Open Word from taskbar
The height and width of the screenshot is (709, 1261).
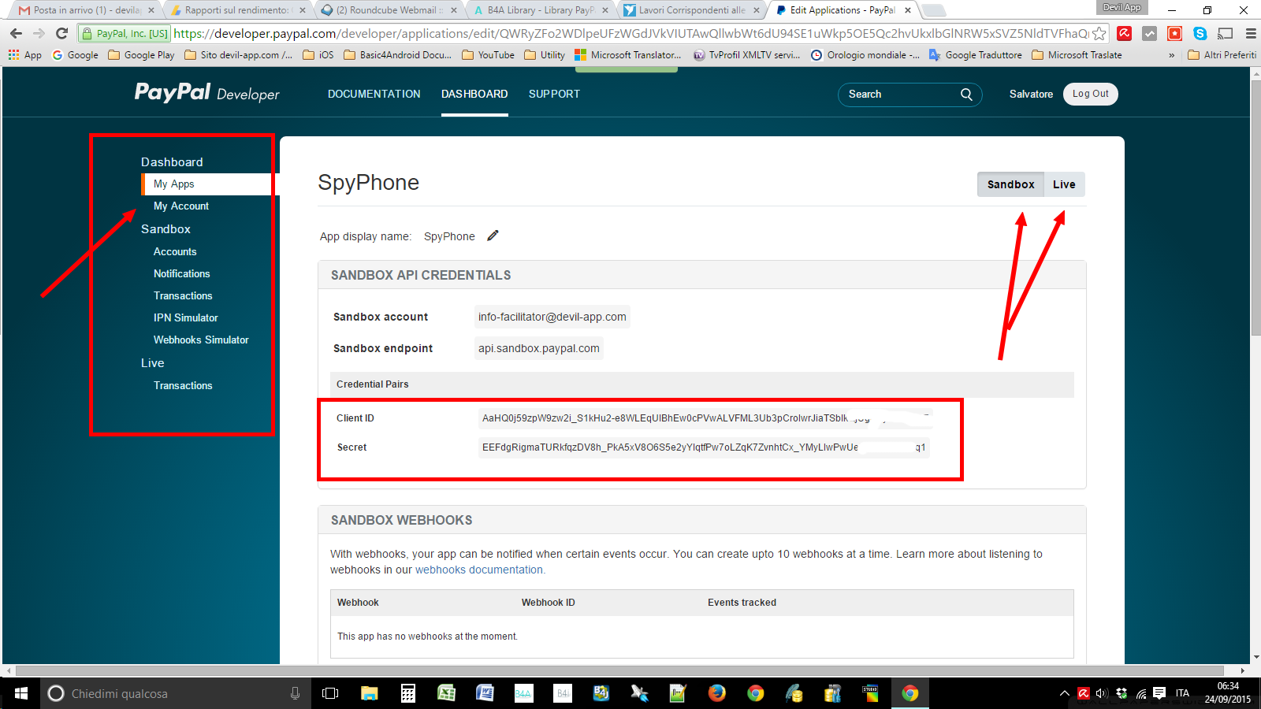pos(485,693)
